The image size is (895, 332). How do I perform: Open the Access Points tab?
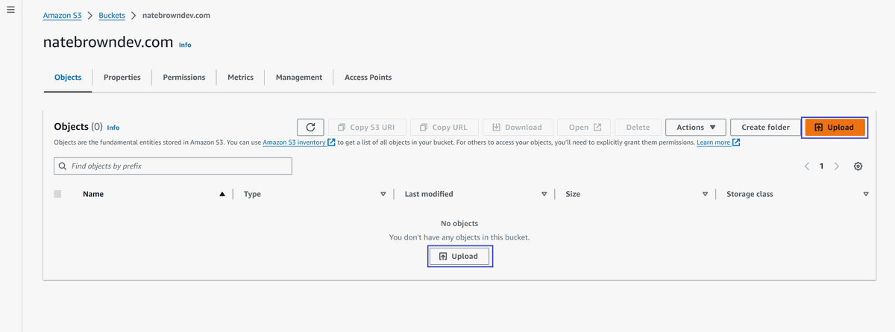point(368,78)
